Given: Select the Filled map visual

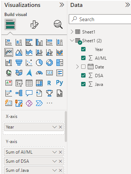Looking at the screenshot, I should coord(19,73).
